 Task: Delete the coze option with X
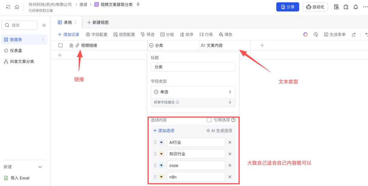point(230,166)
